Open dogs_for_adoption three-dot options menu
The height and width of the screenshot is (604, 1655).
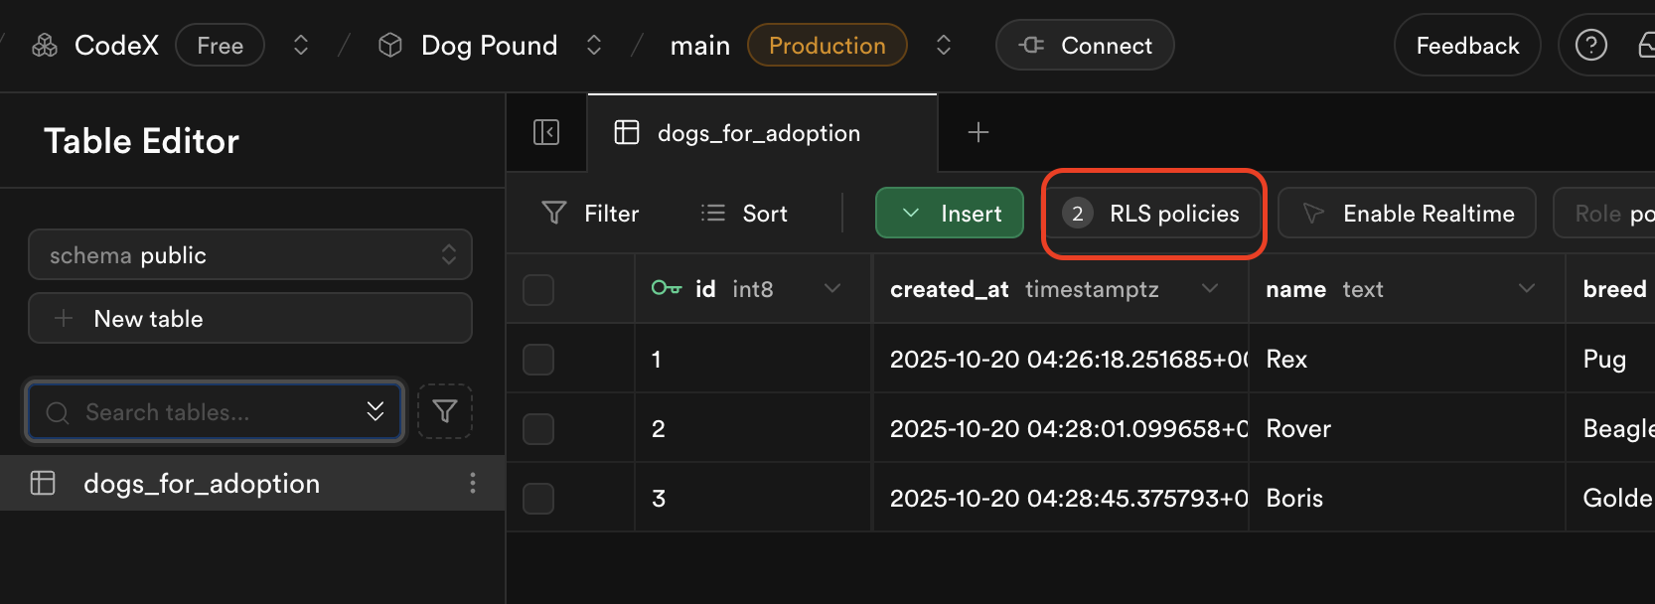click(x=472, y=483)
